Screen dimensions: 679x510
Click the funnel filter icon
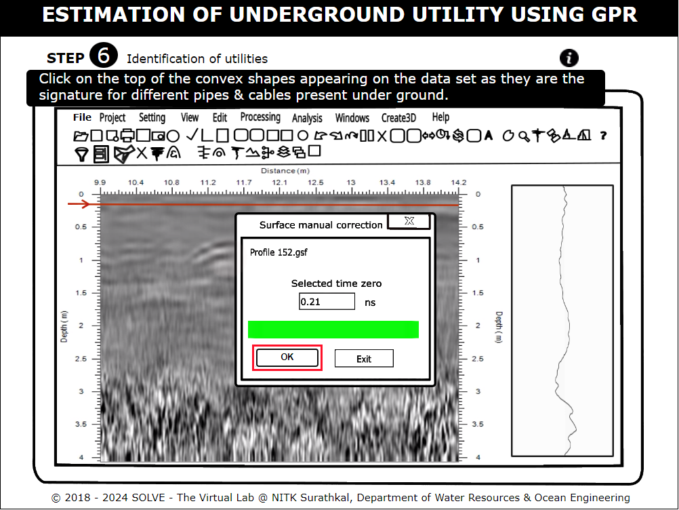coord(81,153)
